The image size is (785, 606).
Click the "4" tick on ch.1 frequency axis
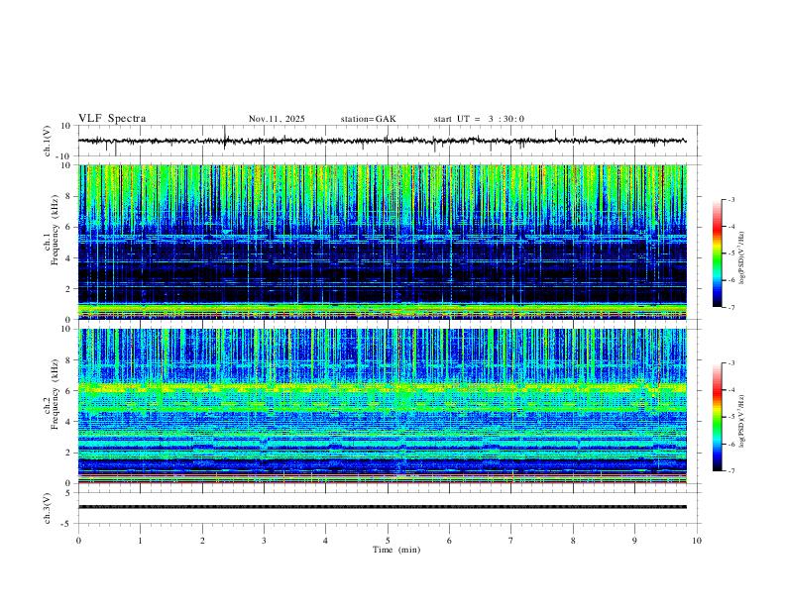click(x=68, y=258)
